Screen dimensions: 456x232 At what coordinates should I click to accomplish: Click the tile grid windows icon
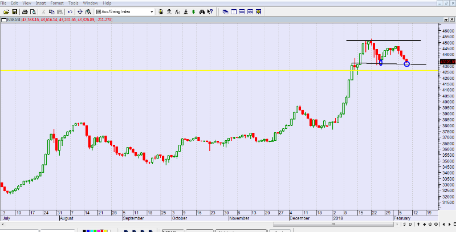click(250, 12)
